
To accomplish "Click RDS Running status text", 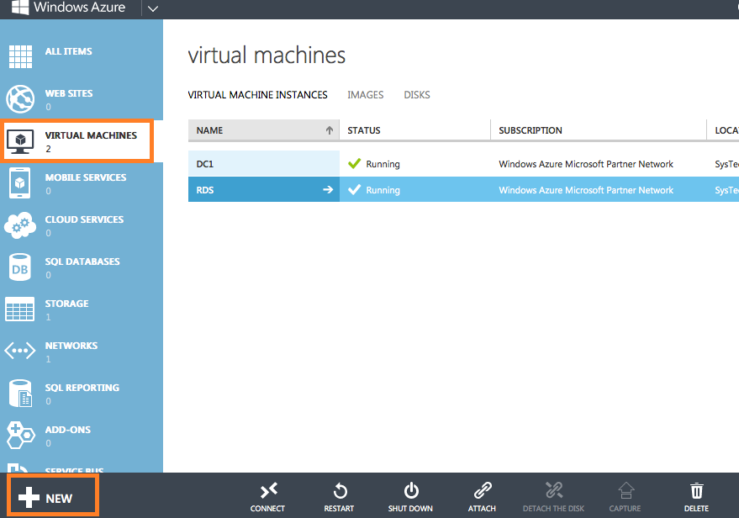I will [x=383, y=190].
